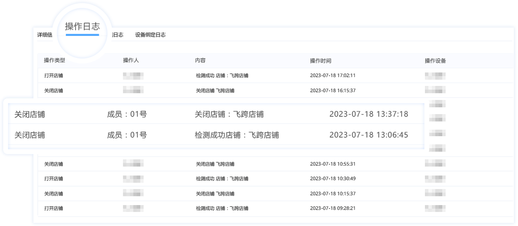Switch to the 操作日志 tab

pos(82,27)
